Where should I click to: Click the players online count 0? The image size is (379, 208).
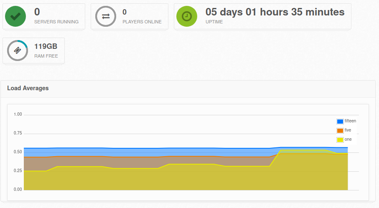pyautogui.click(x=125, y=12)
